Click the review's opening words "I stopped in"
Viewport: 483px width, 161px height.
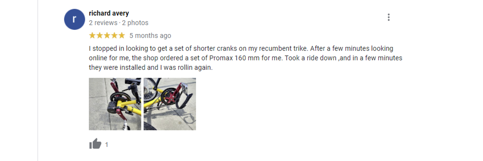point(105,49)
